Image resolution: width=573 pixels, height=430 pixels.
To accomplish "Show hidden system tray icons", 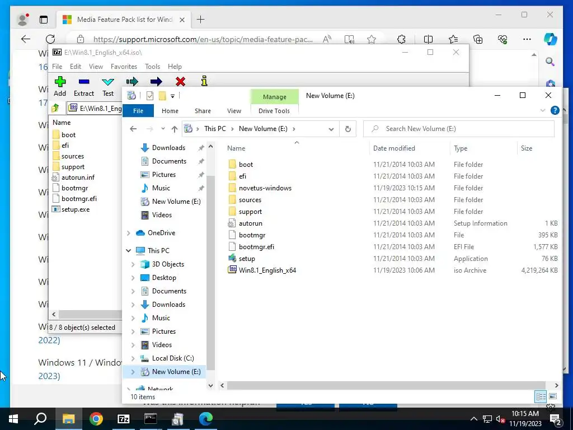I will pyautogui.click(x=473, y=419).
